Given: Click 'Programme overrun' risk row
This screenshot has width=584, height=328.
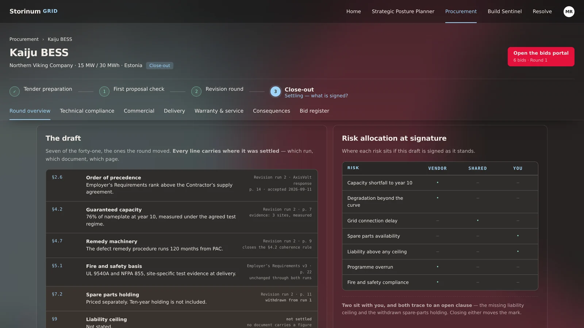Looking at the screenshot, I should (x=440, y=267).
